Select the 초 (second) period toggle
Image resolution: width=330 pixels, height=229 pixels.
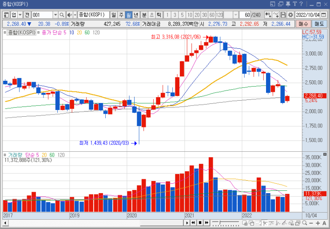[151, 15]
